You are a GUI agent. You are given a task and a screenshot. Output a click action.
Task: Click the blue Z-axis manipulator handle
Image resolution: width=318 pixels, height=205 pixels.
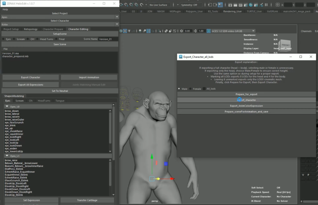tap(166, 164)
